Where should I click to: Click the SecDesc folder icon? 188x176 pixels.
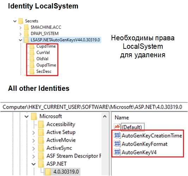click(32, 71)
